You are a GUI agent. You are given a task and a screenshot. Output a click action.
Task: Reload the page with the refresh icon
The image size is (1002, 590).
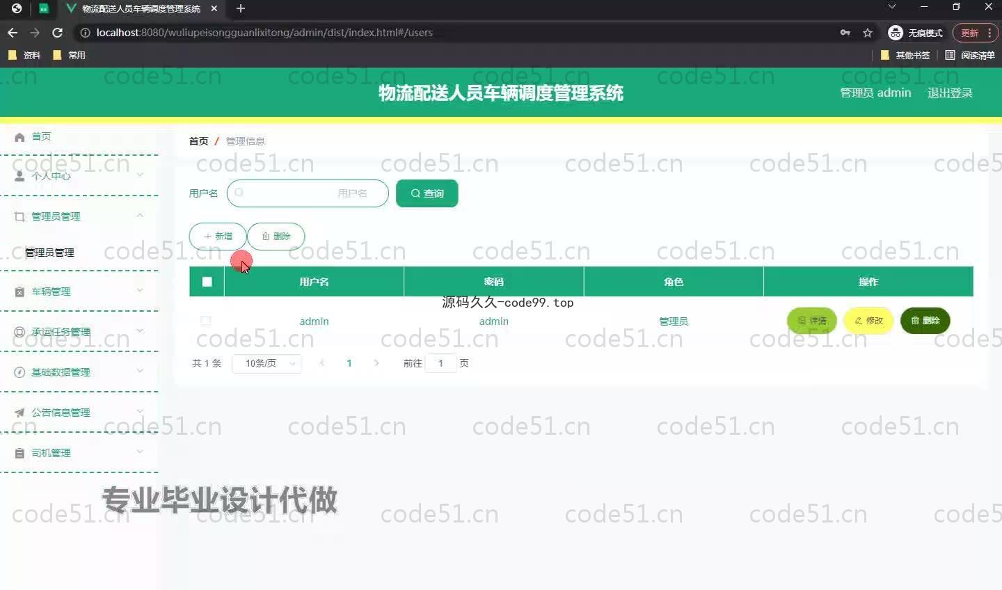coord(58,33)
